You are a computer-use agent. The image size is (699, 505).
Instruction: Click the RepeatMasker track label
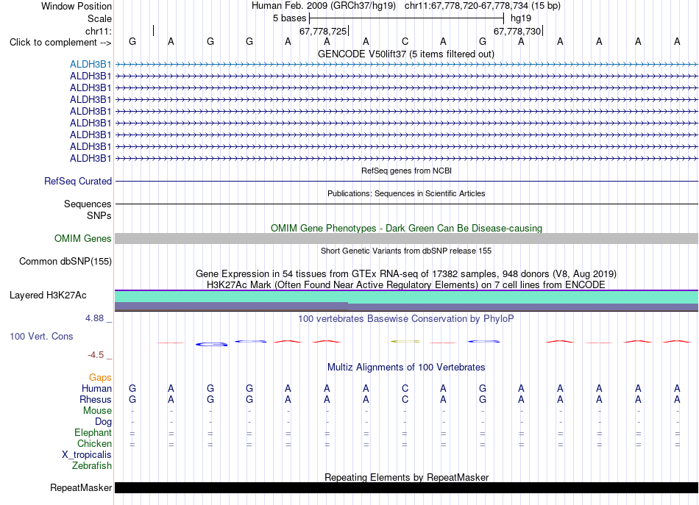[81, 488]
